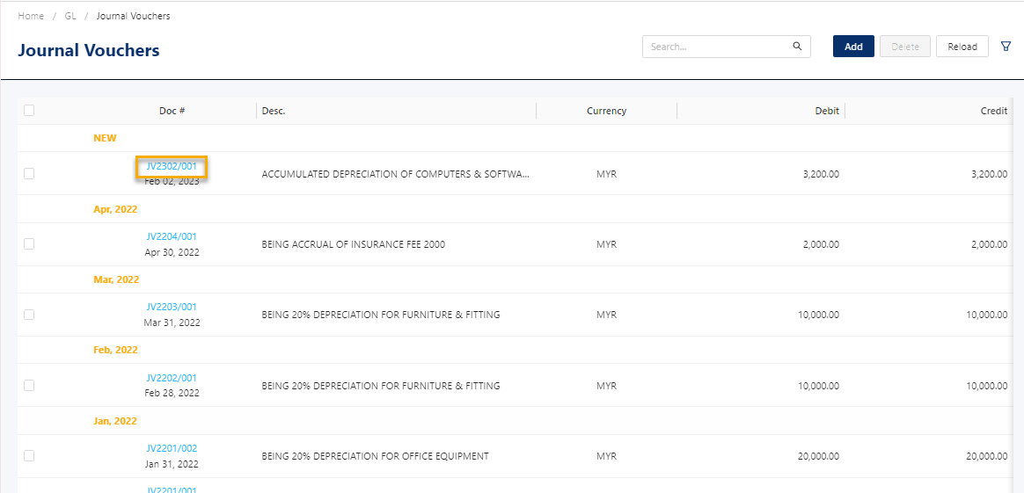Check the JV2302/001 row checkbox

coord(29,173)
